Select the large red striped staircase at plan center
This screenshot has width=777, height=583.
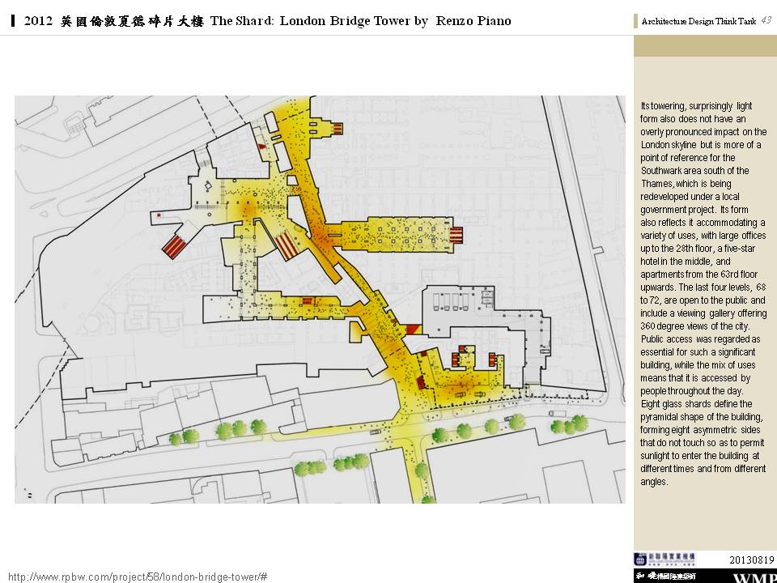point(286,244)
